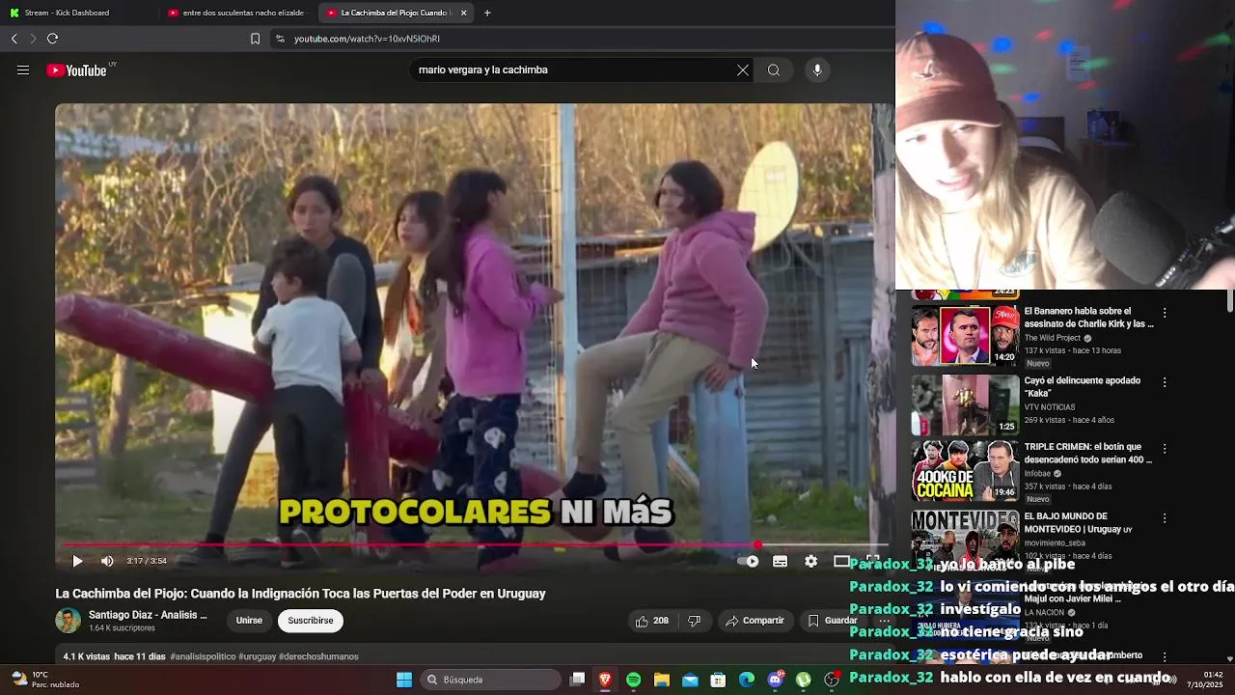Open options for El Bananero video
The width and height of the screenshot is (1235, 695).
(1165, 313)
